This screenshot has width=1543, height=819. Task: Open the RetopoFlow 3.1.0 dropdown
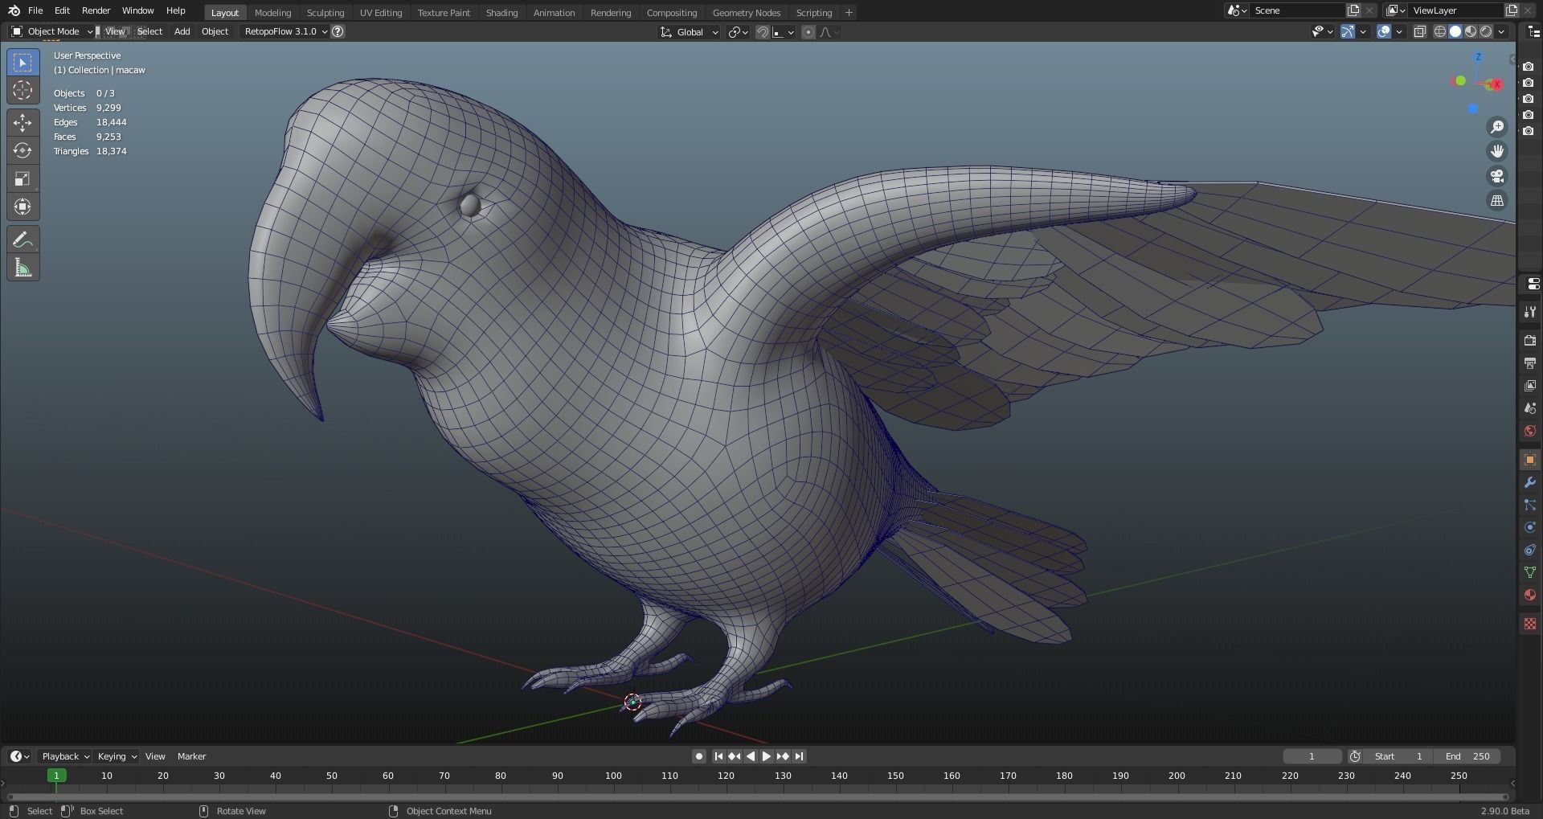(x=285, y=31)
